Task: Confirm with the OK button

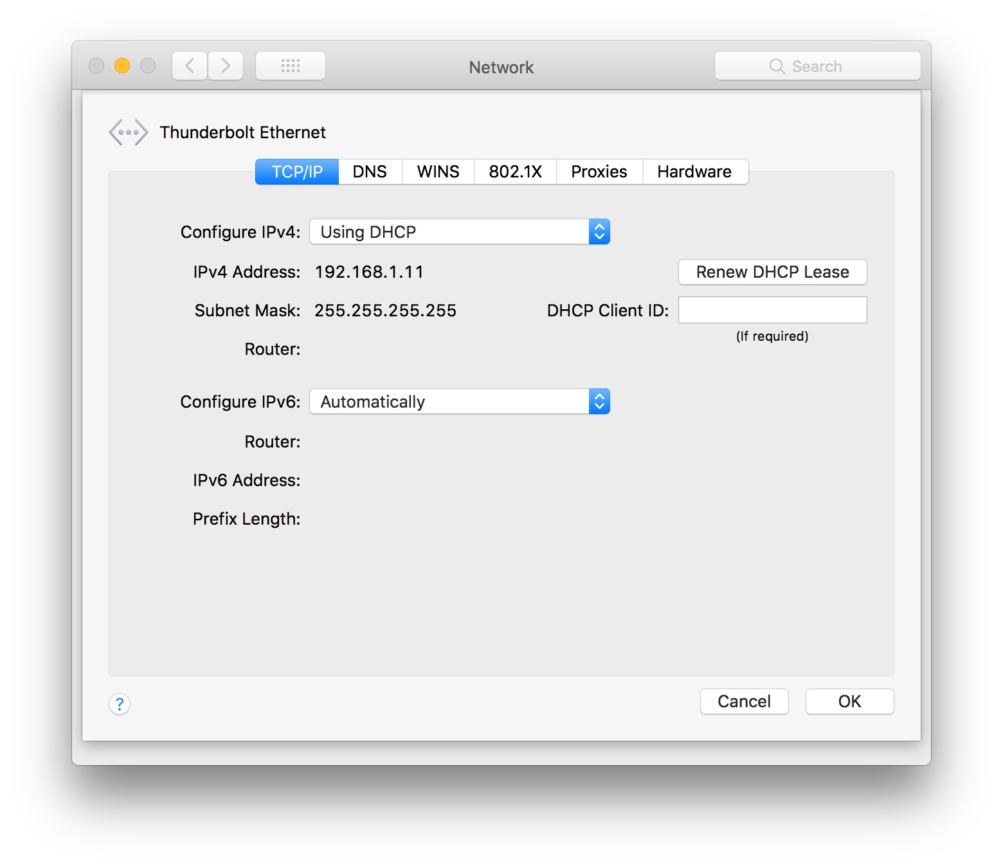Action: 850,701
